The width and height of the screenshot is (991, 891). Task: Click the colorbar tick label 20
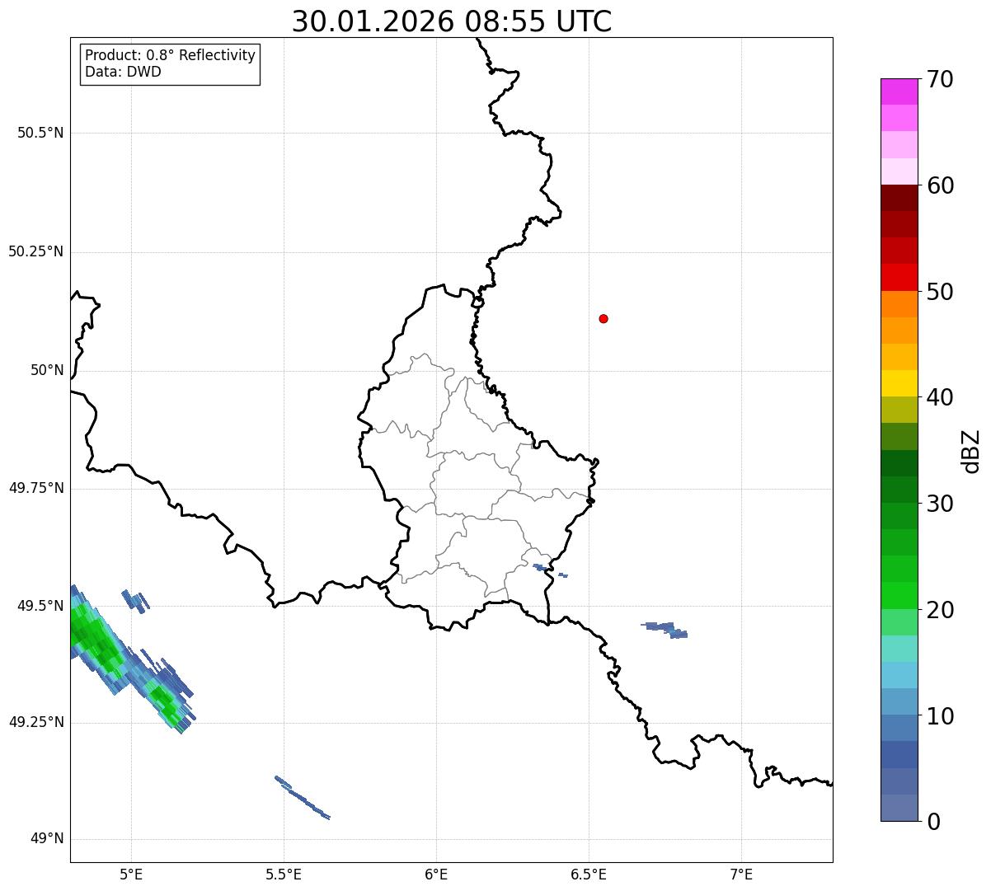click(x=940, y=610)
